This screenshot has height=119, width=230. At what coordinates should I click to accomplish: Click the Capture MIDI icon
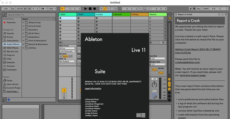[x=112, y=9]
